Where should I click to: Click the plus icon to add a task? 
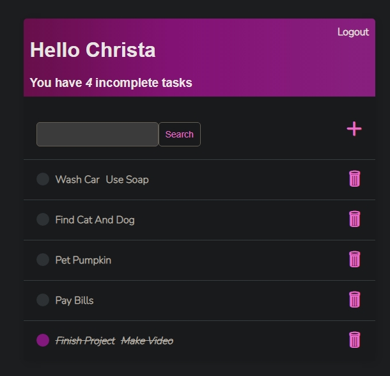click(x=354, y=129)
